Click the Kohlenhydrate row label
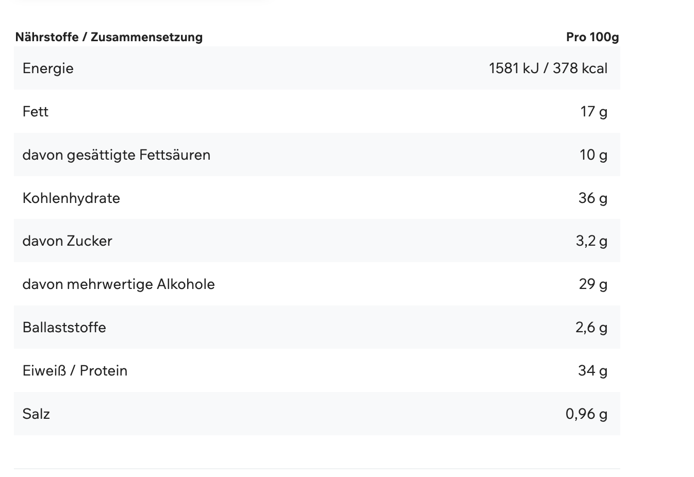This screenshot has height=477, width=694. pos(71,198)
